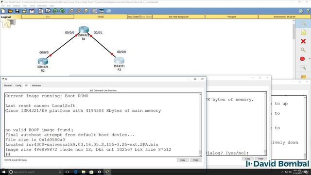311x175 pixels.
Task: Click Paste button in R2 CLI window
Action: tap(196, 160)
